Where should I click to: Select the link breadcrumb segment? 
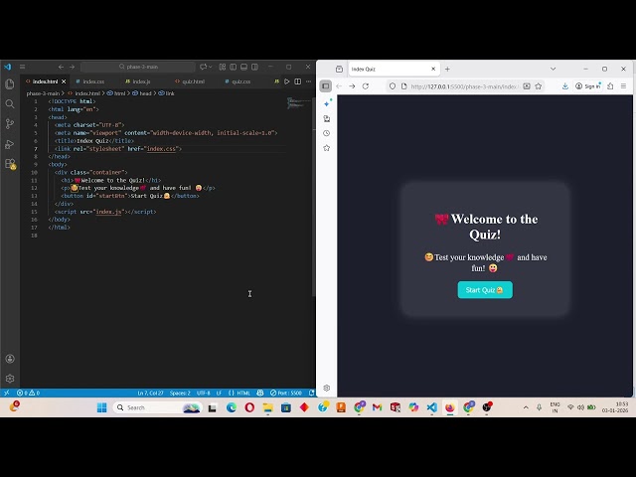pos(166,93)
